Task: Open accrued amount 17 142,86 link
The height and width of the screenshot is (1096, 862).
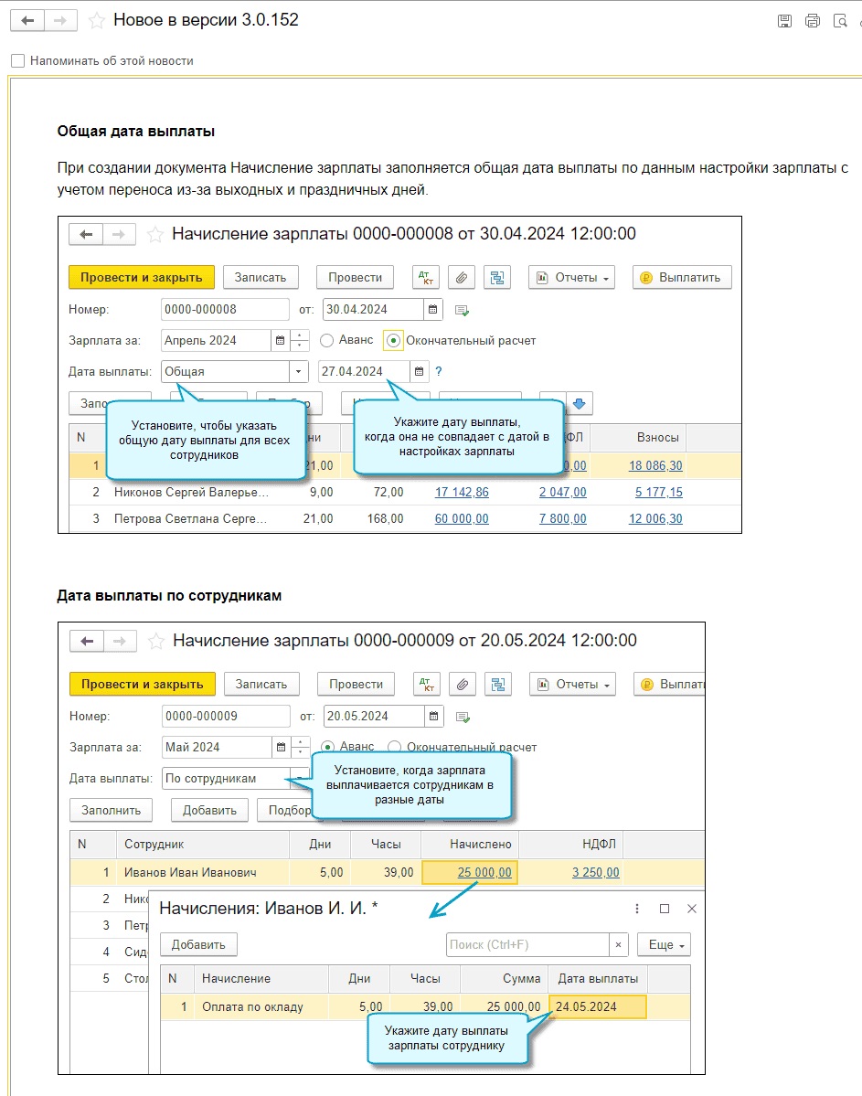Action: [x=462, y=492]
